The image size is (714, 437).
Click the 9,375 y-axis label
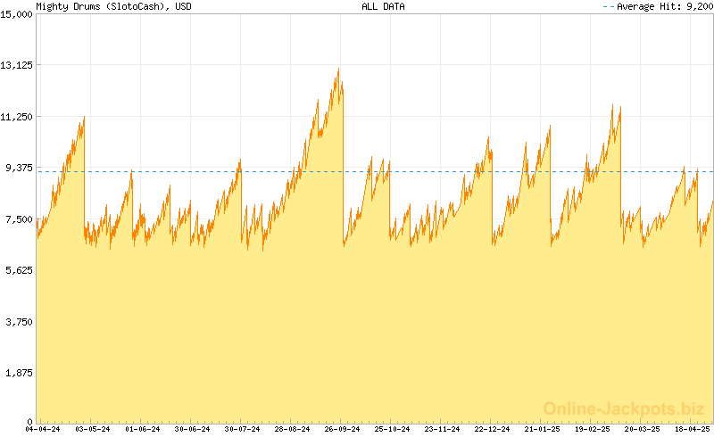(20, 168)
